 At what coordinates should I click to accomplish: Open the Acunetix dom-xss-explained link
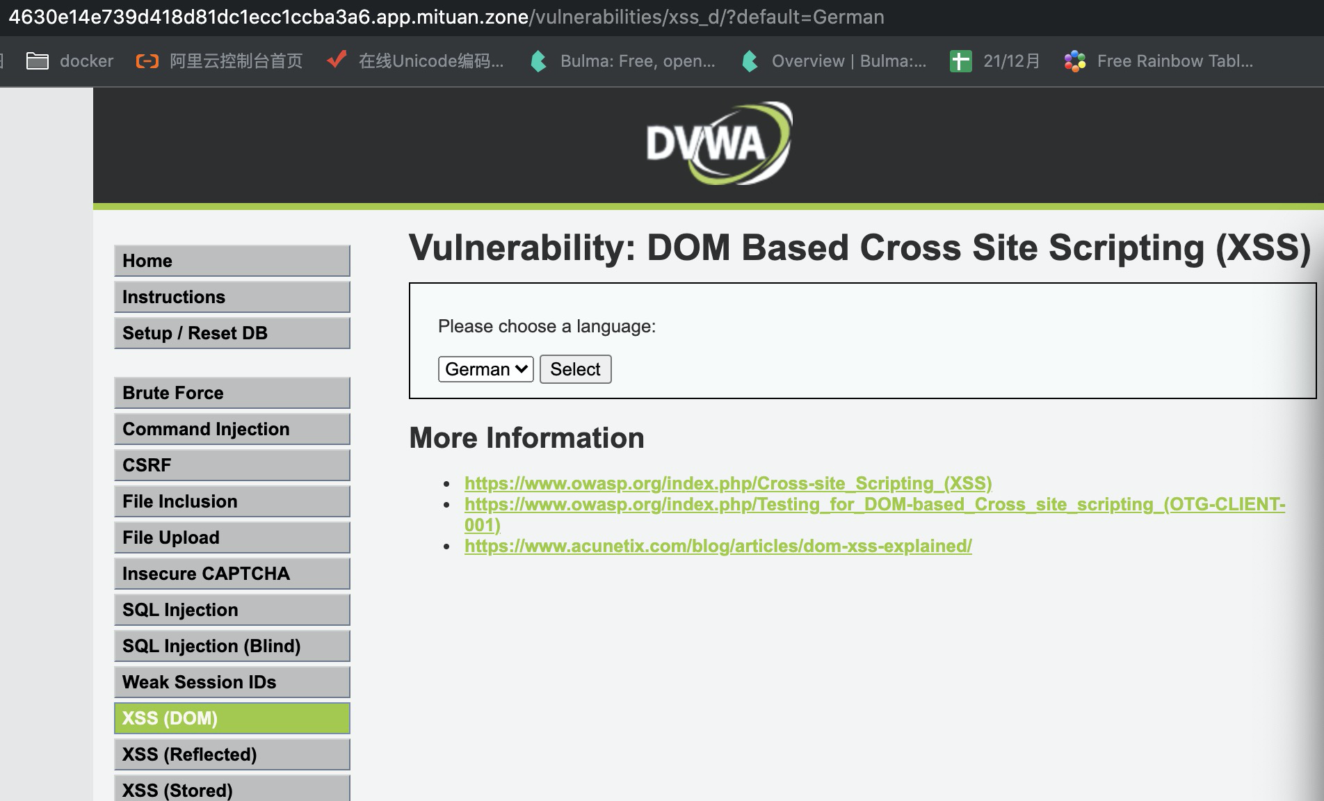click(x=718, y=546)
